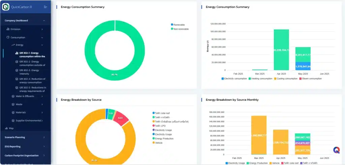345x165 pixels.
Task: Toggle Electricity consumption series in legend
Action: pyautogui.click(x=234, y=78)
